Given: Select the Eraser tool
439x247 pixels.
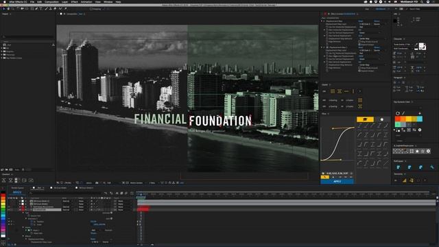Looking at the screenshot, I should click(x=55, y=9).
